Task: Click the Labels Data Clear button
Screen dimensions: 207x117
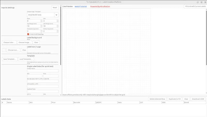Action: click(186, 99)
